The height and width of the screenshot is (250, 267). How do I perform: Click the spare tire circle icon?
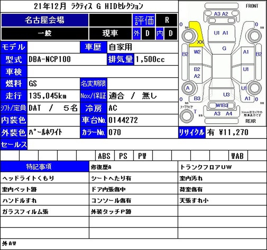[x=187, y=115]
